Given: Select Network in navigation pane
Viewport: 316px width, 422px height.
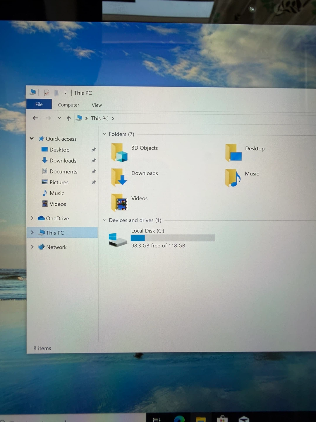Looking at the screenshot, I should [x=52, y=247].
